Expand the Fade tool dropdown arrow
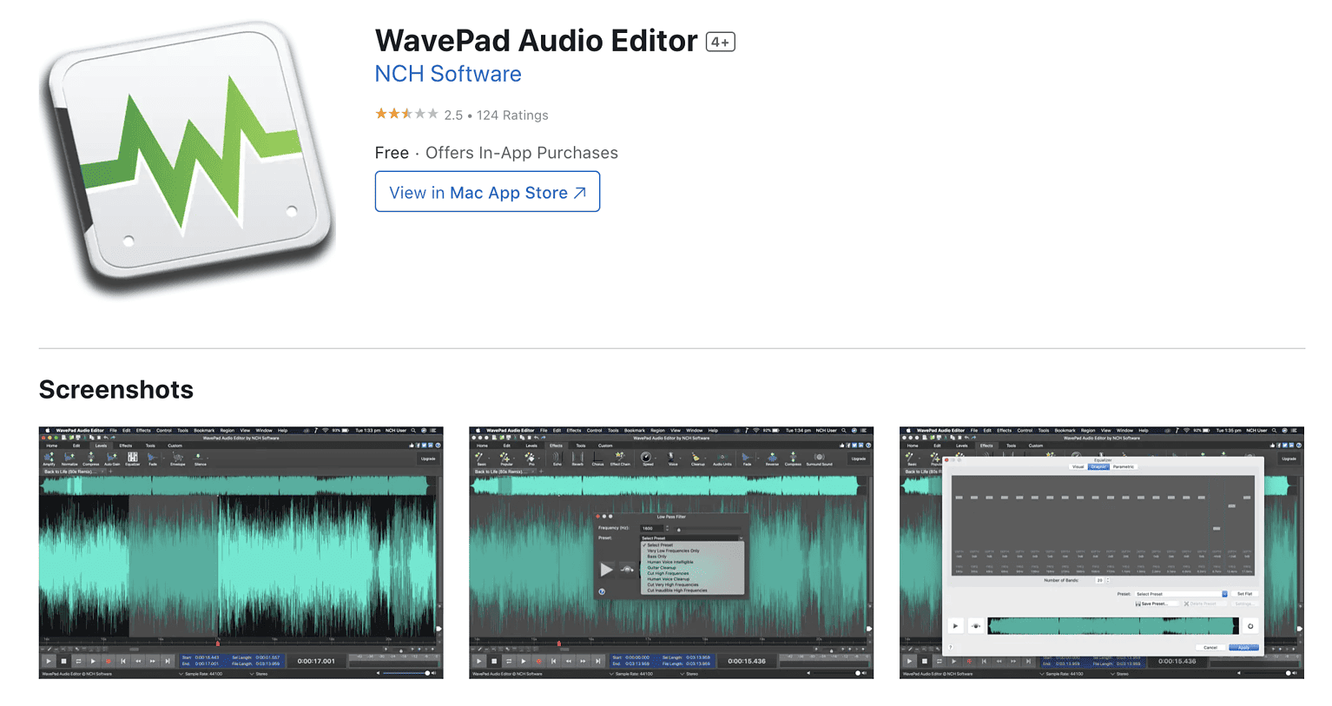 [x=162, y=459]
